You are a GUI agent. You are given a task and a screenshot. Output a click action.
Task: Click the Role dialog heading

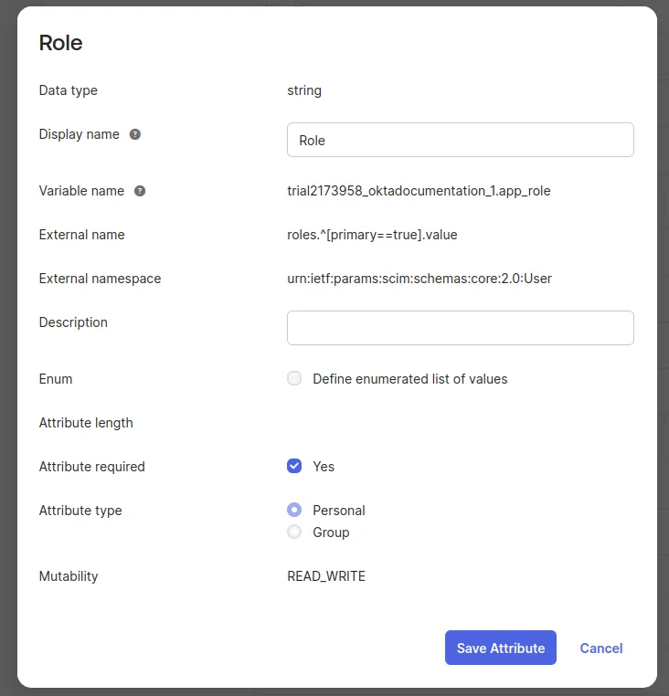pyautogui.click(x=61, y=43)
